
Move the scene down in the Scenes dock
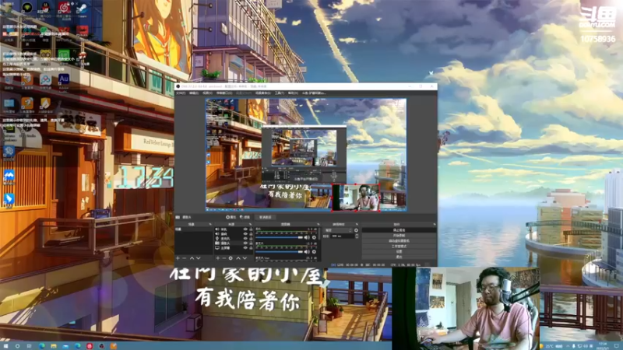(x=199, y=258)
